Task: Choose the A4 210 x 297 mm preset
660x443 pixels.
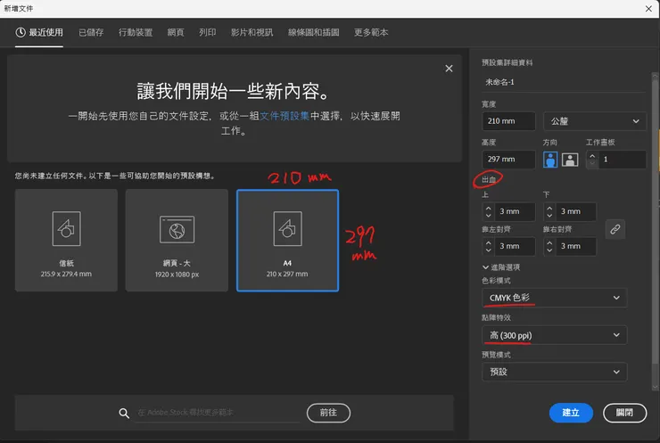Action: pos(287,241)
